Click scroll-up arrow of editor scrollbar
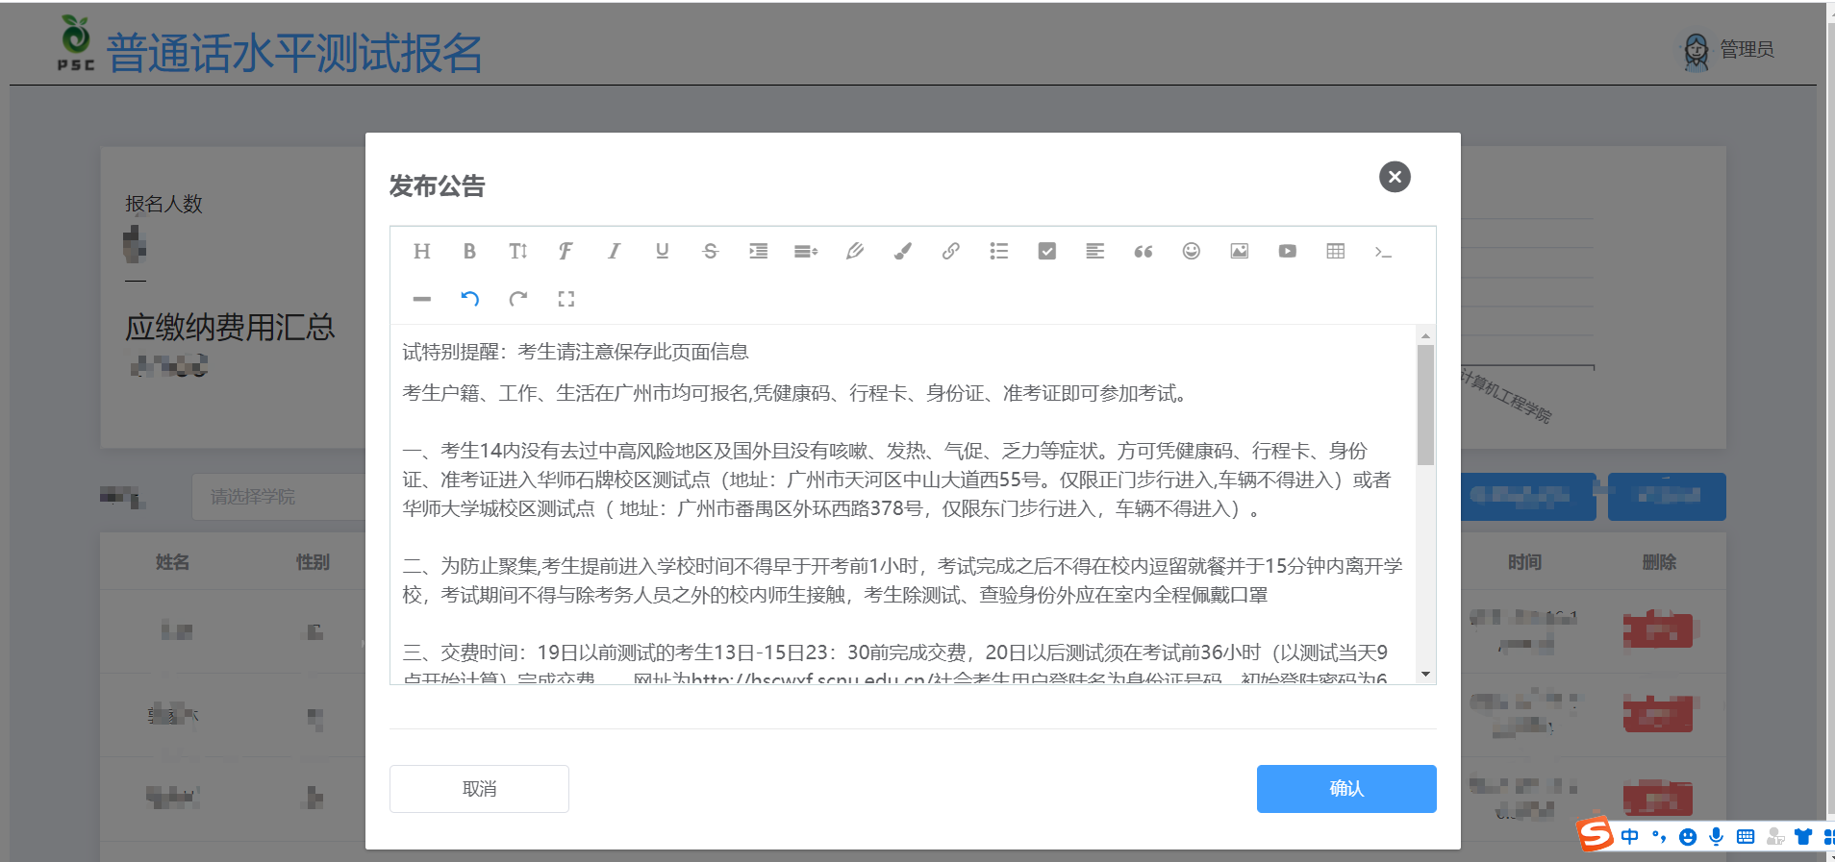This screenshot has height=862, width=1835. click(x=1425, y=335)
